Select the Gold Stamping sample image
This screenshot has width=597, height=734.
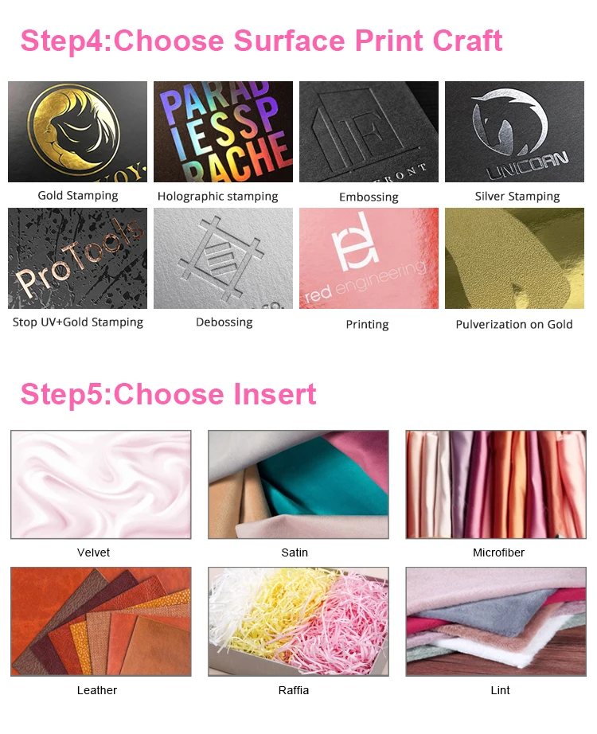[77, 131]
